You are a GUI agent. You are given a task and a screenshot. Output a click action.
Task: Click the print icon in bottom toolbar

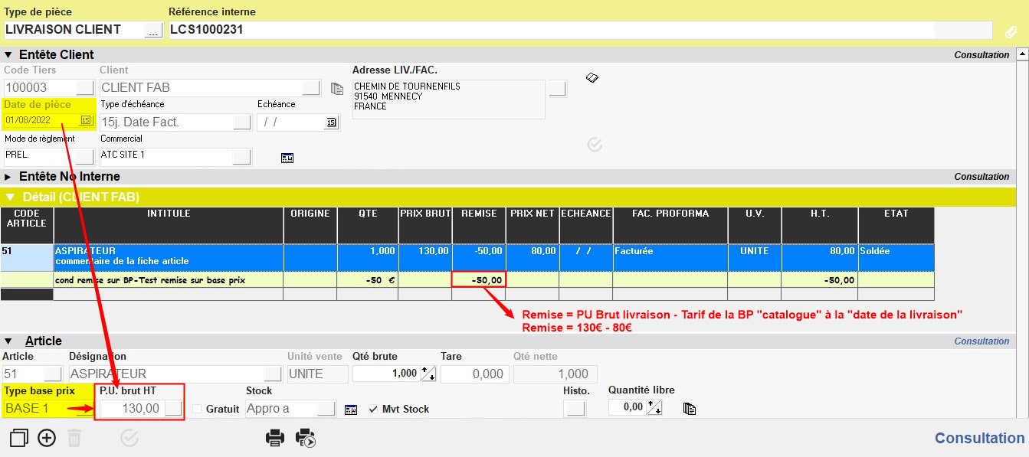274,438
